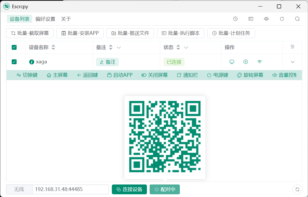Open the terminal icon in top bar
Viewport: 308px width, 197px height.
(251, 19)
